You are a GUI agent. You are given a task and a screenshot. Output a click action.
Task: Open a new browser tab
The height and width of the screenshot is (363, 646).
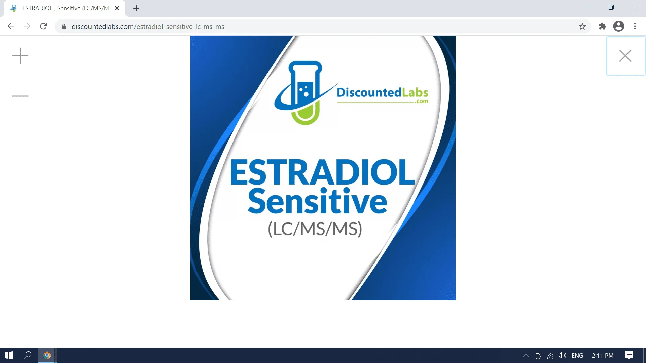point(136,8)
